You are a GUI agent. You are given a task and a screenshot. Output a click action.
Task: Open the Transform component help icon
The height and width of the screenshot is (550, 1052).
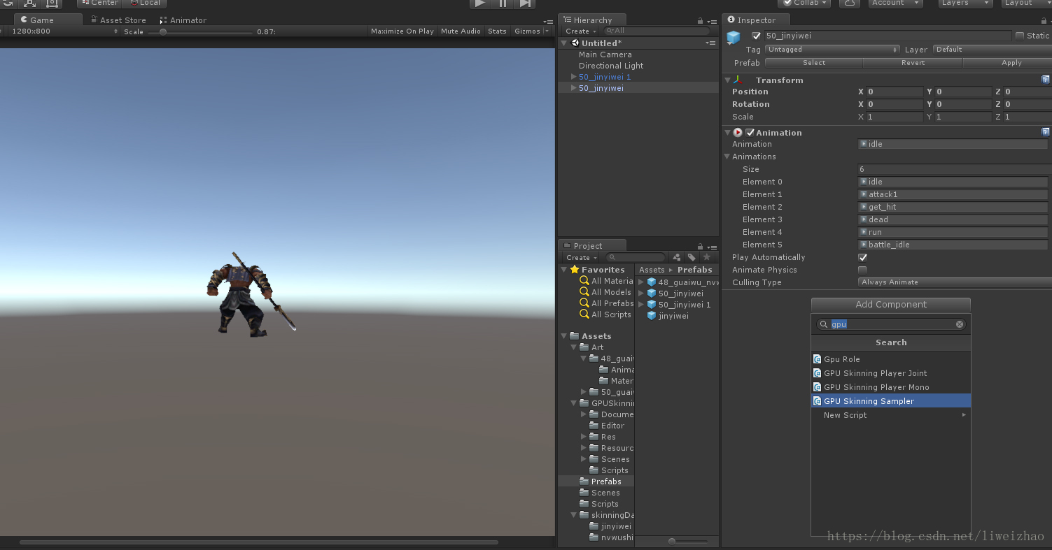coord(1045,80)
